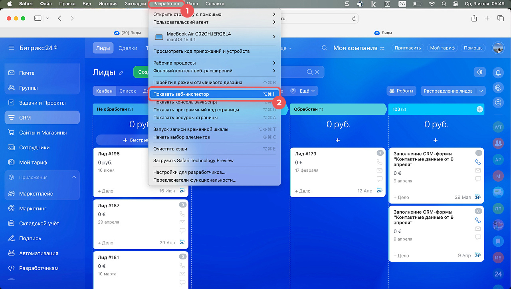Click Мой тариф header button
The image size is (511, 289).
point(442,48)
